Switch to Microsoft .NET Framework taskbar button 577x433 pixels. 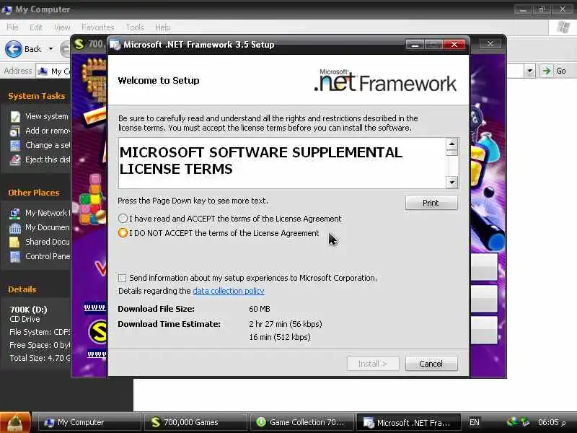pyautogui.click(x=408, y=422)
